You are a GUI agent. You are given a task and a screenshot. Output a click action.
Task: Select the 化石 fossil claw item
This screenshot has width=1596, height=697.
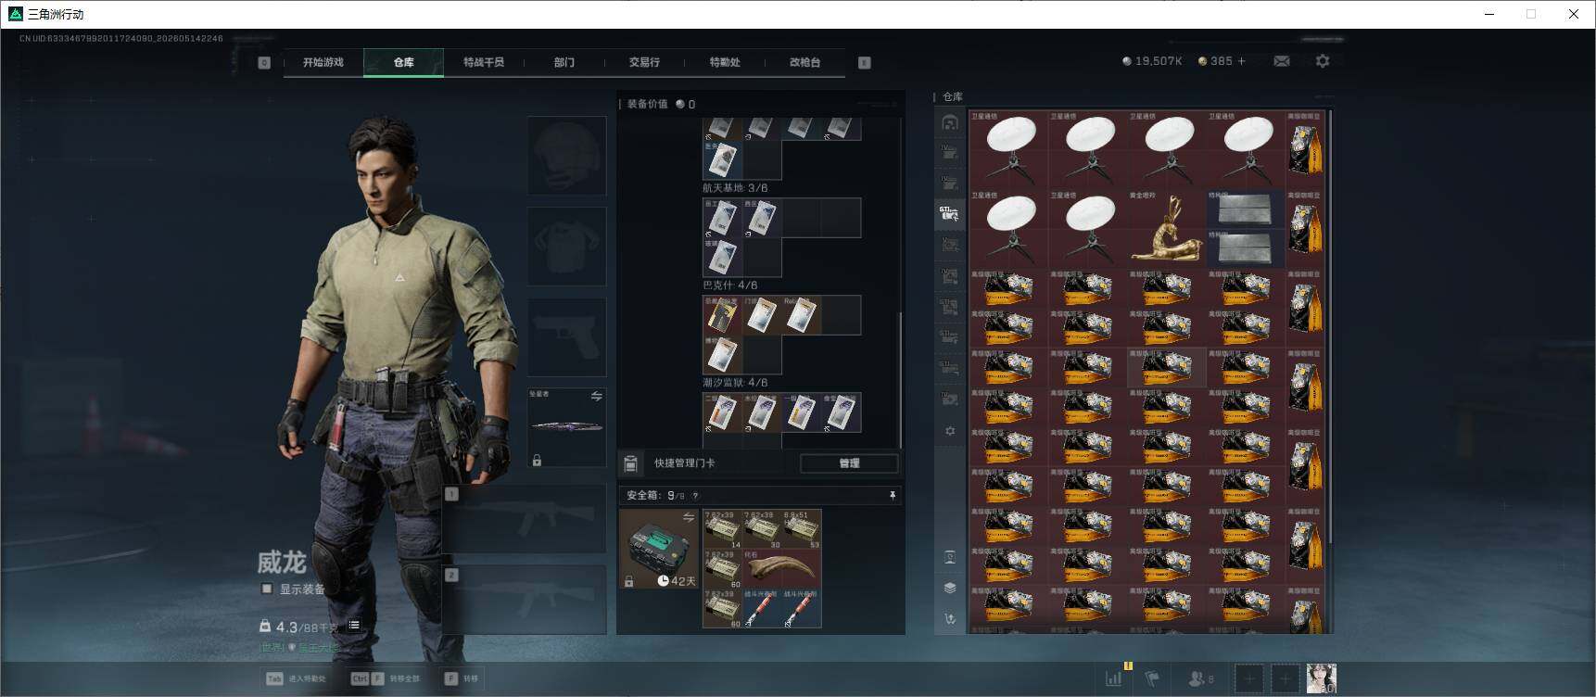point(781,568)
